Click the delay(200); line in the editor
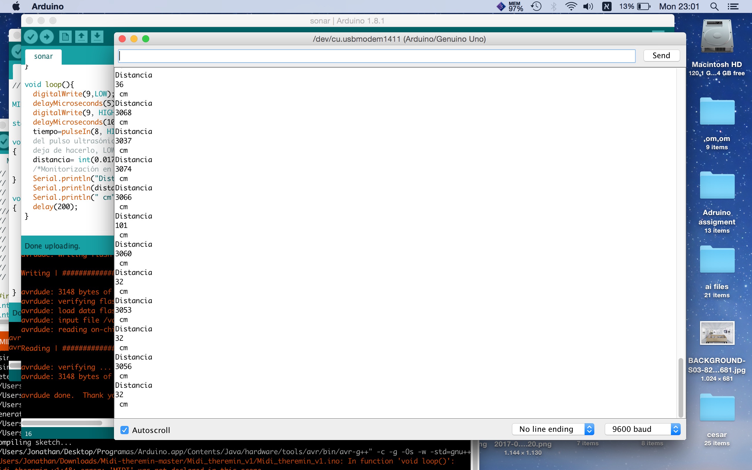The width and height of the screenshot is (752, 470). coord(55,207)
